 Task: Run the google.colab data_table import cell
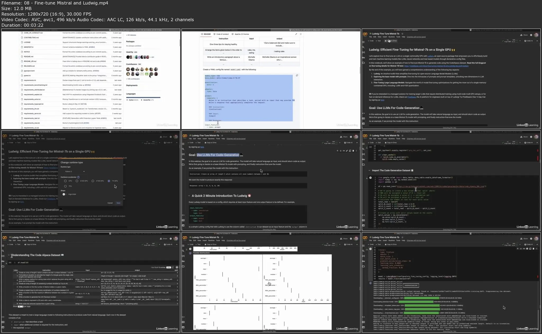(371, 178)
